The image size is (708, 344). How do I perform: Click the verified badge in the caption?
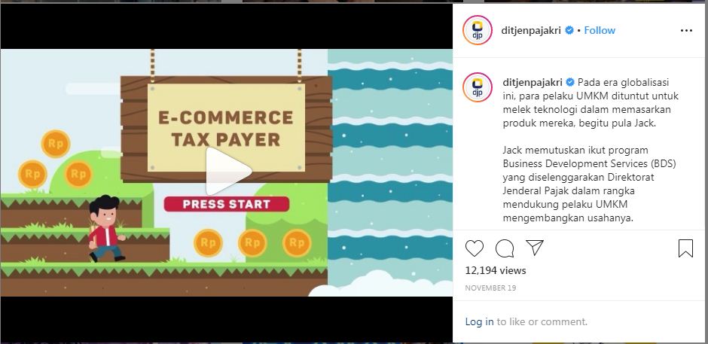(x=570, y=82)
